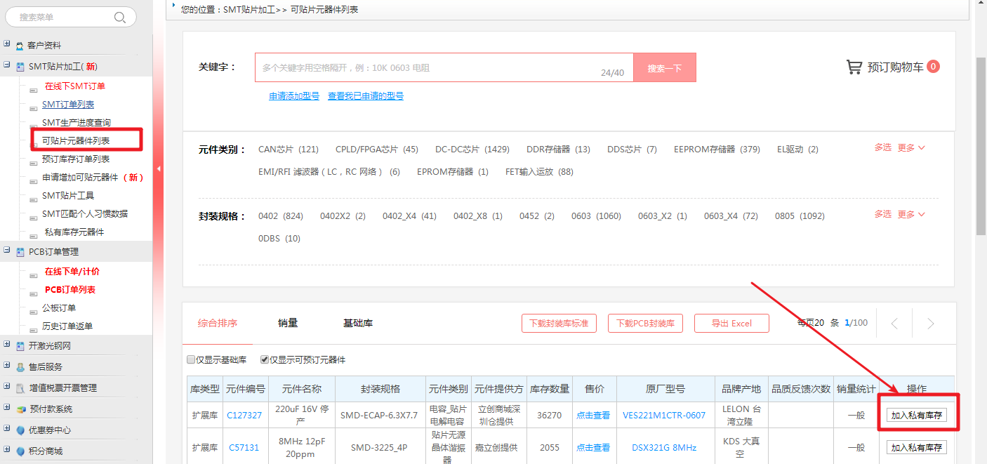
Task: Open the 预订购物车 shopping cart icon
Action: pos(854,67)
